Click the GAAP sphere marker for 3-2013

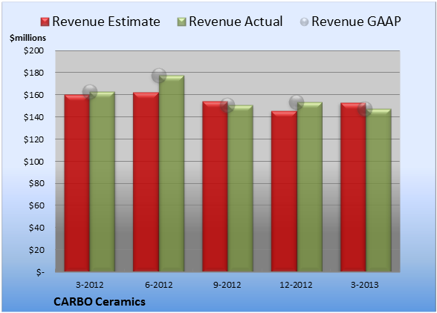[x=365, y=109]
